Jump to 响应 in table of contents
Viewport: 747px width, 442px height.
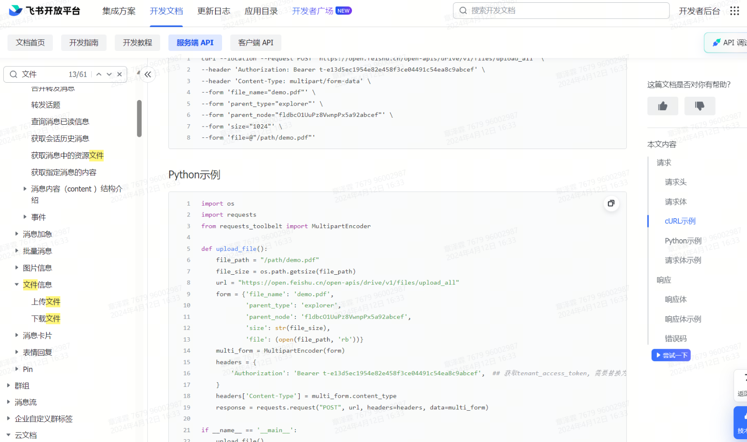[x=664, y=280]
